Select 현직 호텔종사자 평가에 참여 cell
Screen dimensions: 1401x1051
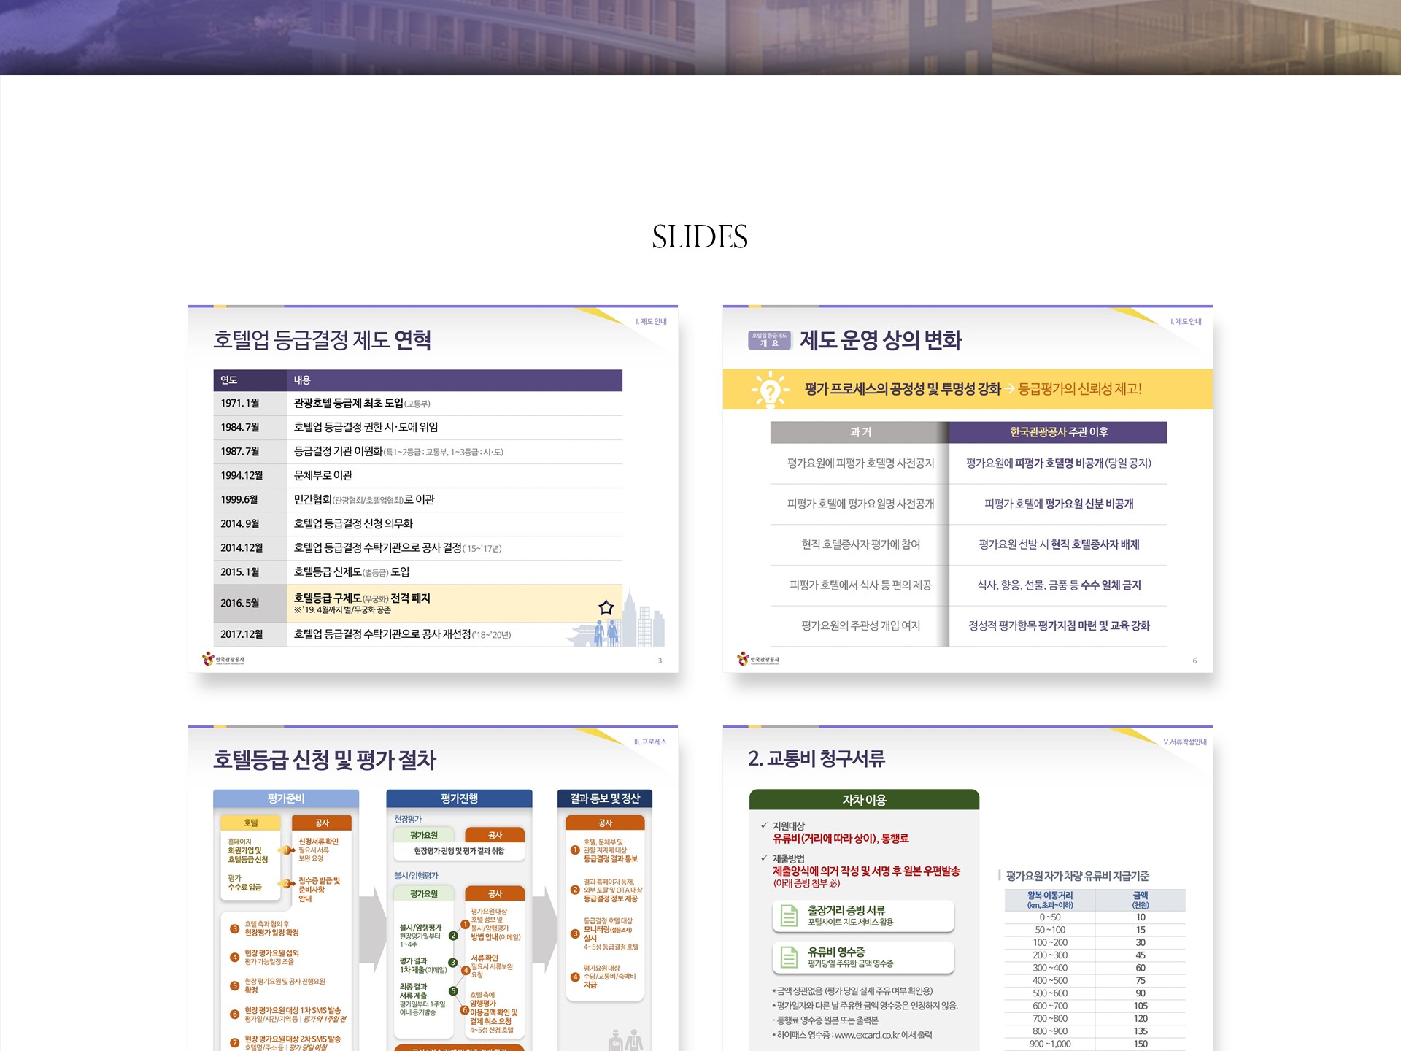pyautogui.click(x=860, y=544)
